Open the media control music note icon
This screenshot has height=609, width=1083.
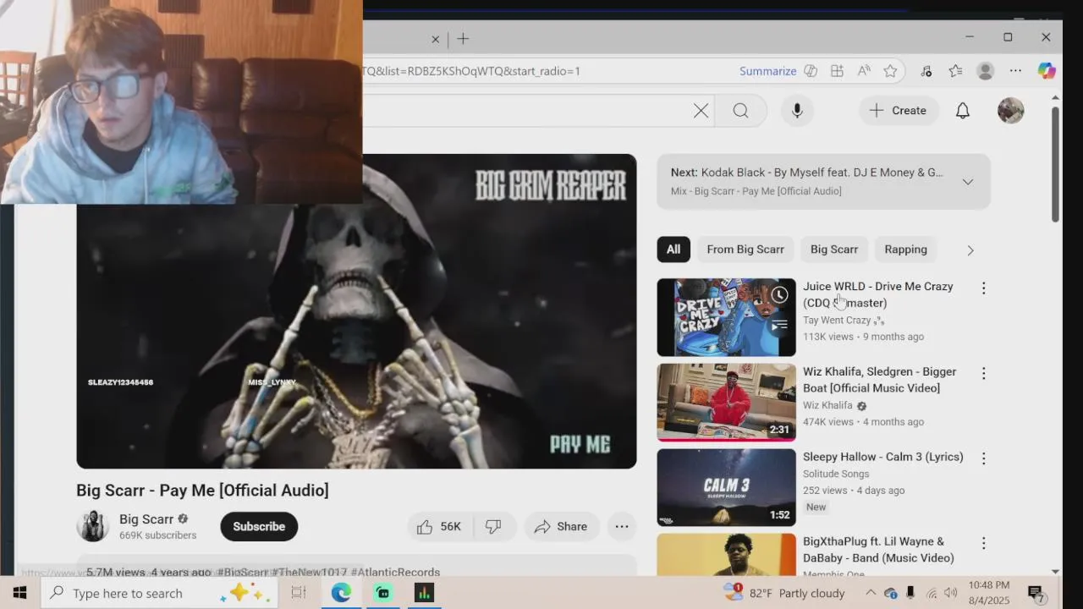pos(926,71)
